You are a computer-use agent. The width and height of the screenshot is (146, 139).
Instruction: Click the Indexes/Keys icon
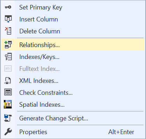8,57
